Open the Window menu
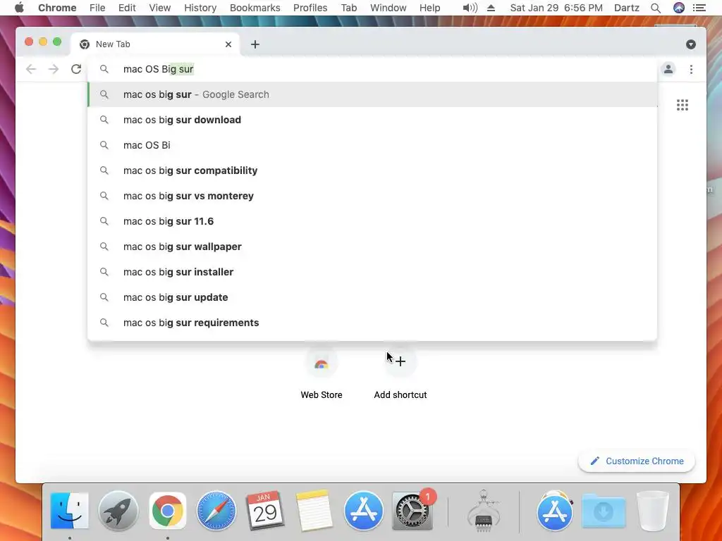Viewport: 722px width, 541px height. [388, 8]
